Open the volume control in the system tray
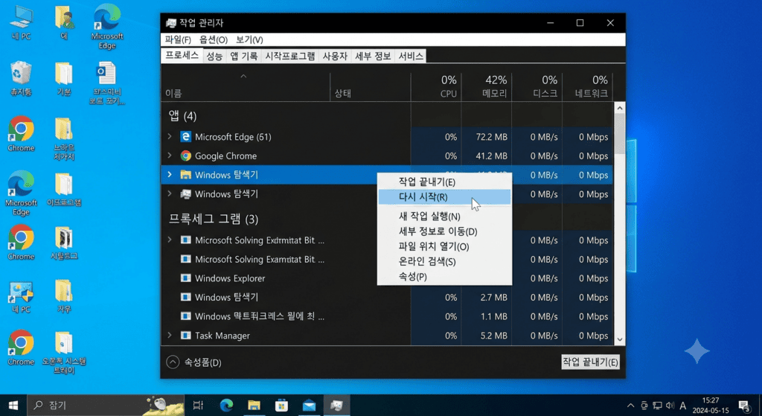The image size is (762, 416). pos(670,406)
